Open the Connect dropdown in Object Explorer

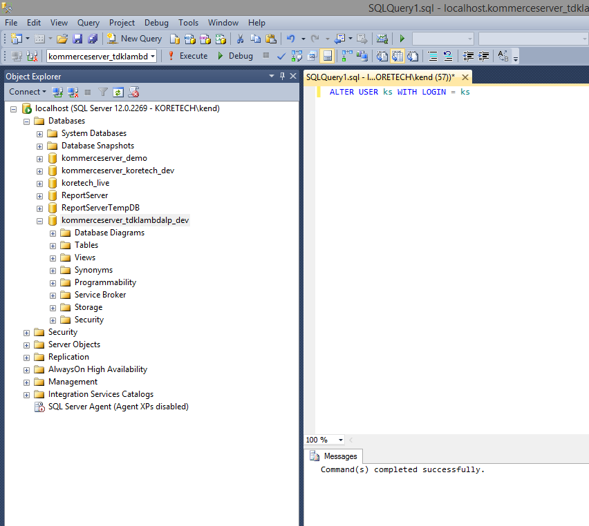pyautogui.click(x=28, y=92)
